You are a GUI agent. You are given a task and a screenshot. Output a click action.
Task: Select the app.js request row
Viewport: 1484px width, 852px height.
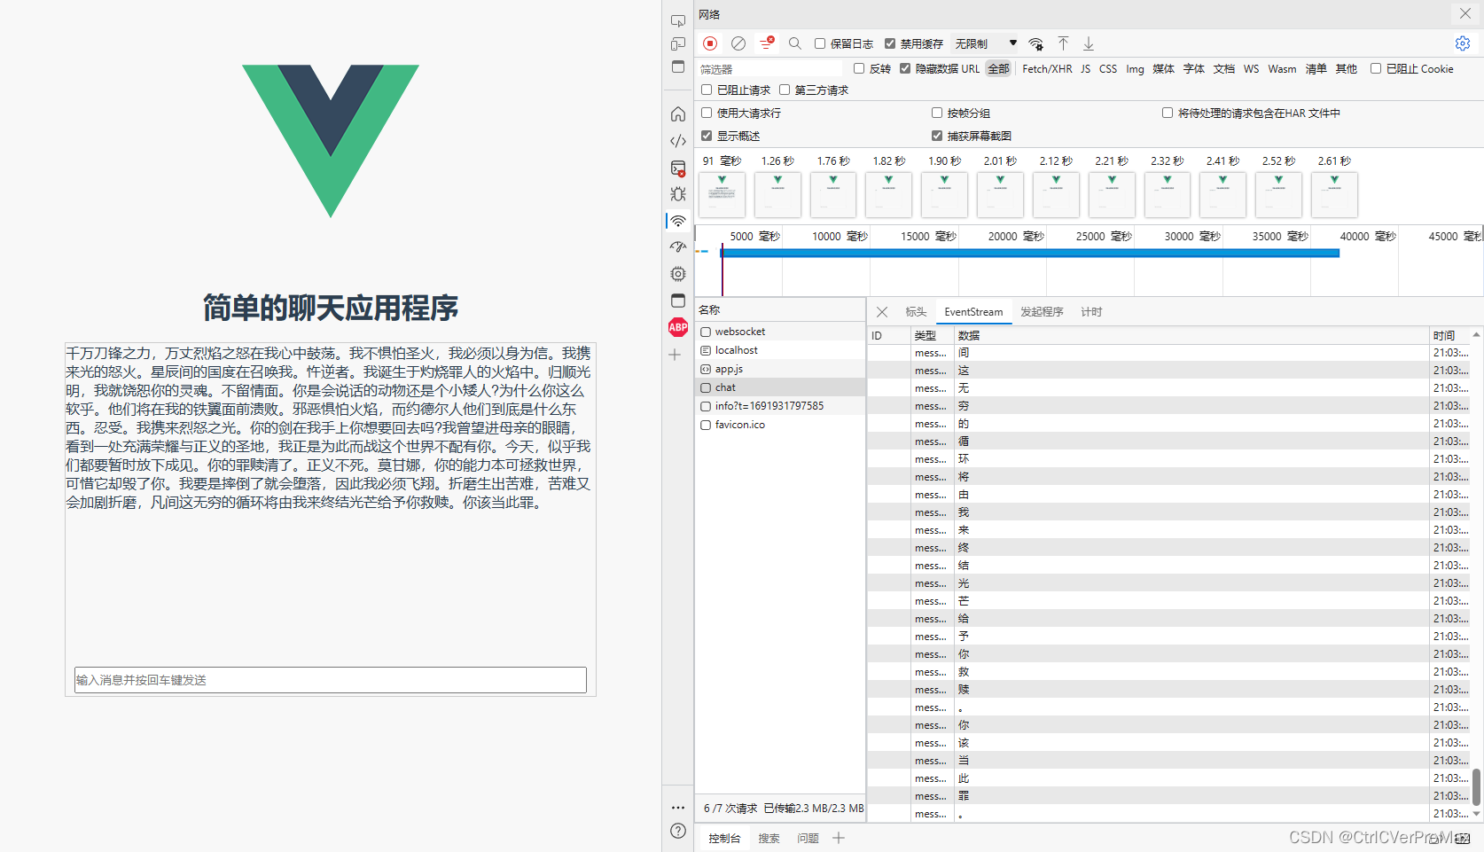(x=780, y=369)
